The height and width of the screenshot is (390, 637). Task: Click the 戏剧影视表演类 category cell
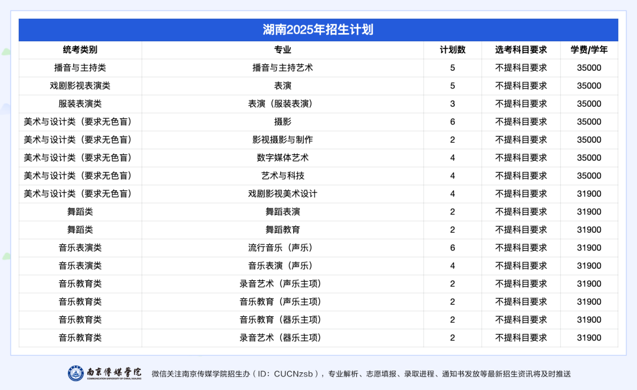(x=80, y=85)
